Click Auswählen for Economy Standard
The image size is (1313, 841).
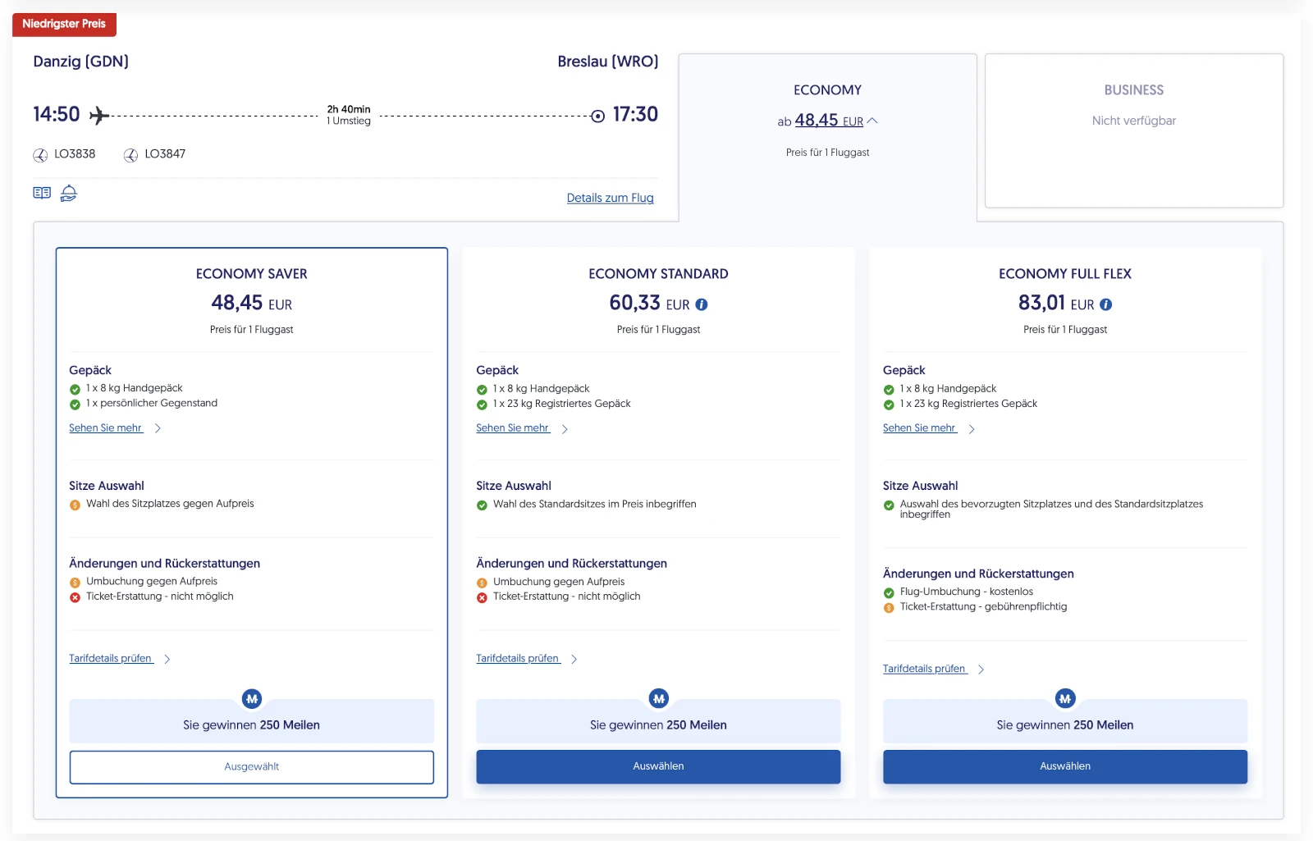pyautogui.click(x=658, y=766)
